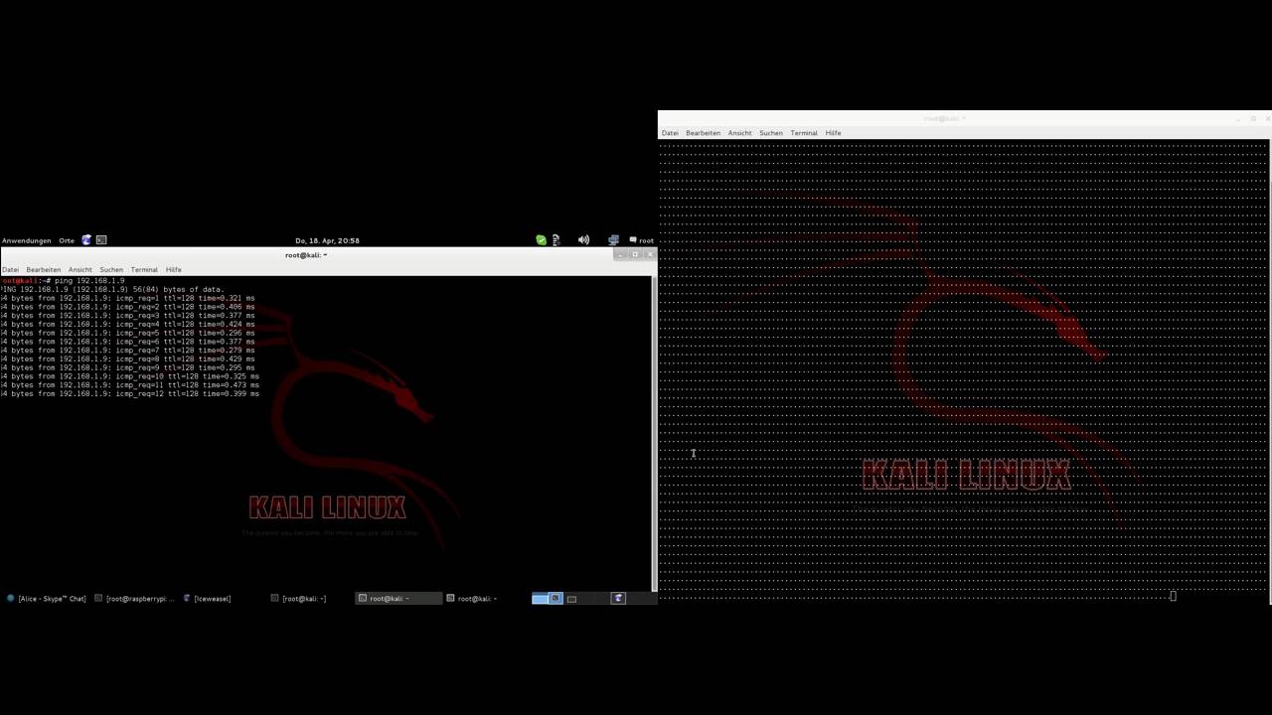The image size is (1272, 715).
Task: Switch to Alice Skype Chat taskbar entry
Action: [47, 599]
